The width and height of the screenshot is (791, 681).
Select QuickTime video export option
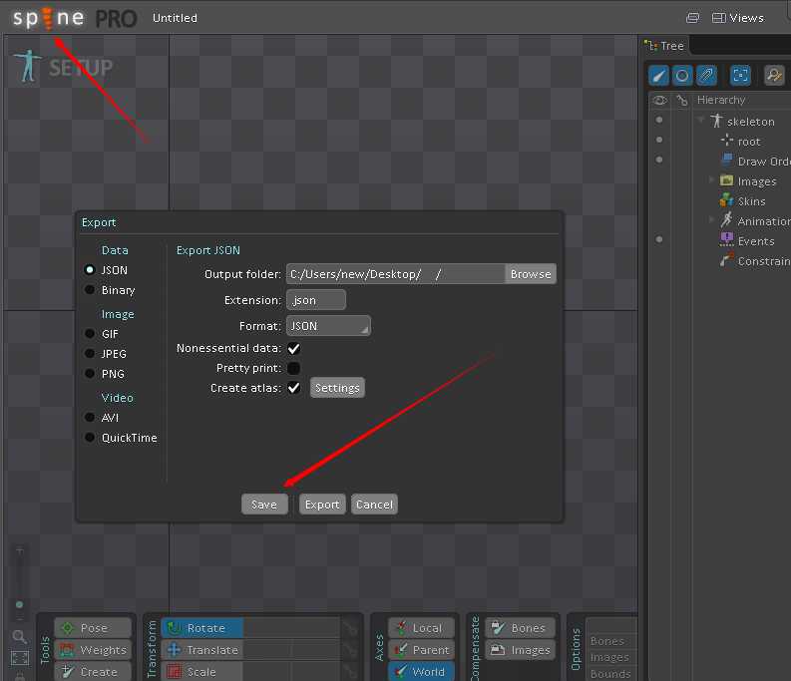(x=90, y=438)
